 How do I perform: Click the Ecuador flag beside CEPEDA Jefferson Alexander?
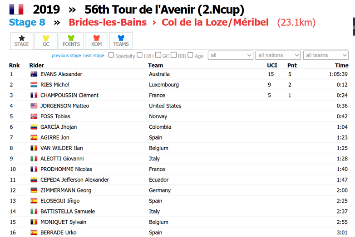pyautogui.click(x=34, y=180)
